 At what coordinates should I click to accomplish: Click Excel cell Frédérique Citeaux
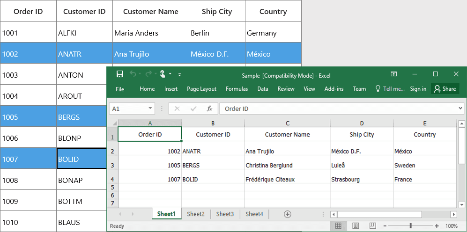(287, 177)
